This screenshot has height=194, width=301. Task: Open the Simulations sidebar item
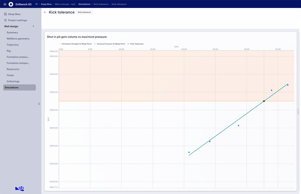click(x=19, y=87)
